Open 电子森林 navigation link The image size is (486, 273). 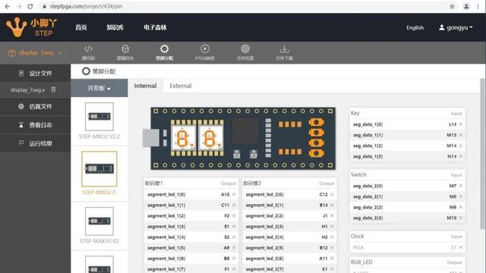[x=155, y=27]
